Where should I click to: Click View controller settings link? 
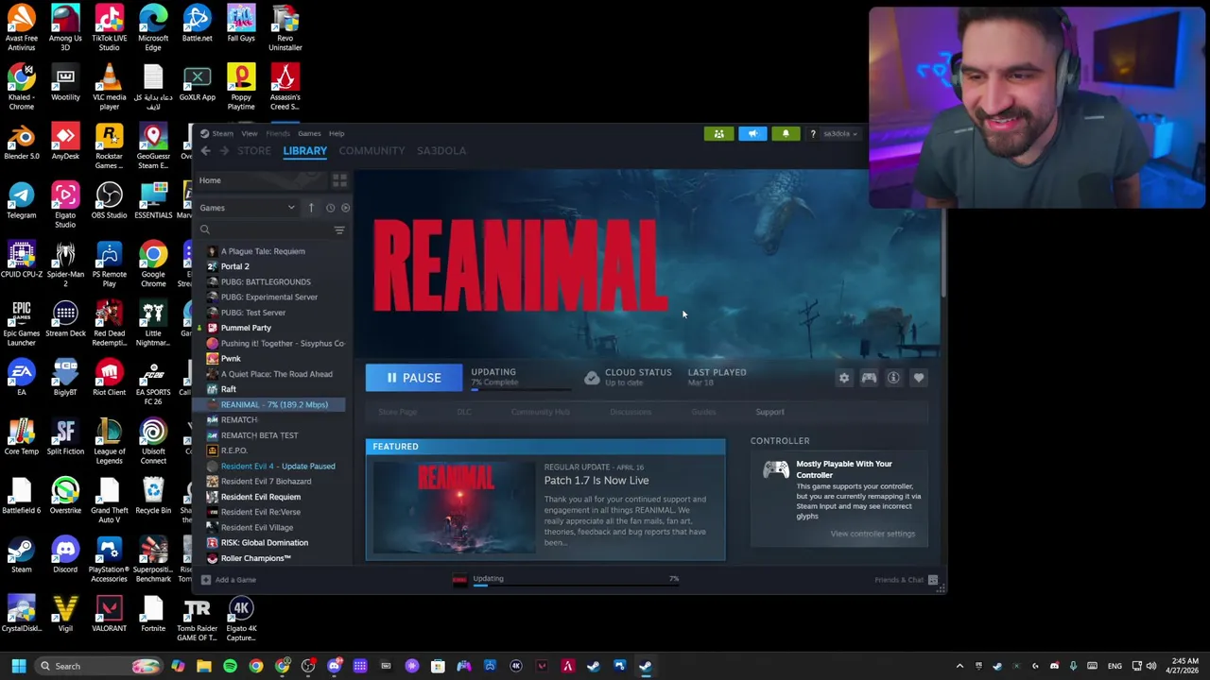[x=873, y=534]
